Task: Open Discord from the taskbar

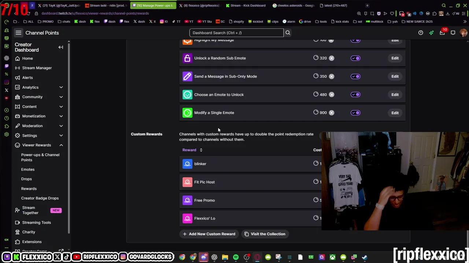Action: (x=204, y=257)
